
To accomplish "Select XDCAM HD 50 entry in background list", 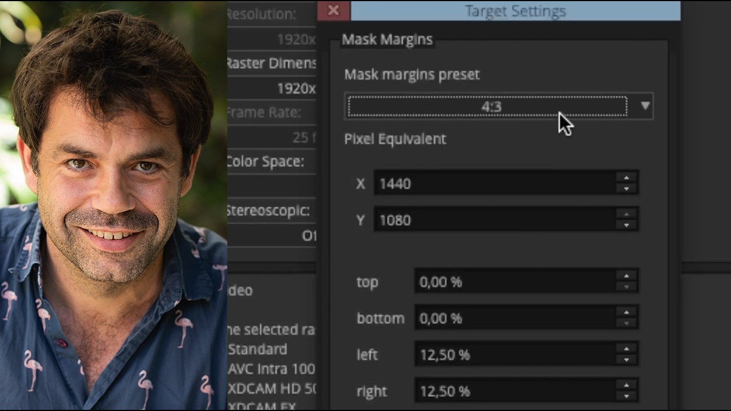I will click(271, 389).
